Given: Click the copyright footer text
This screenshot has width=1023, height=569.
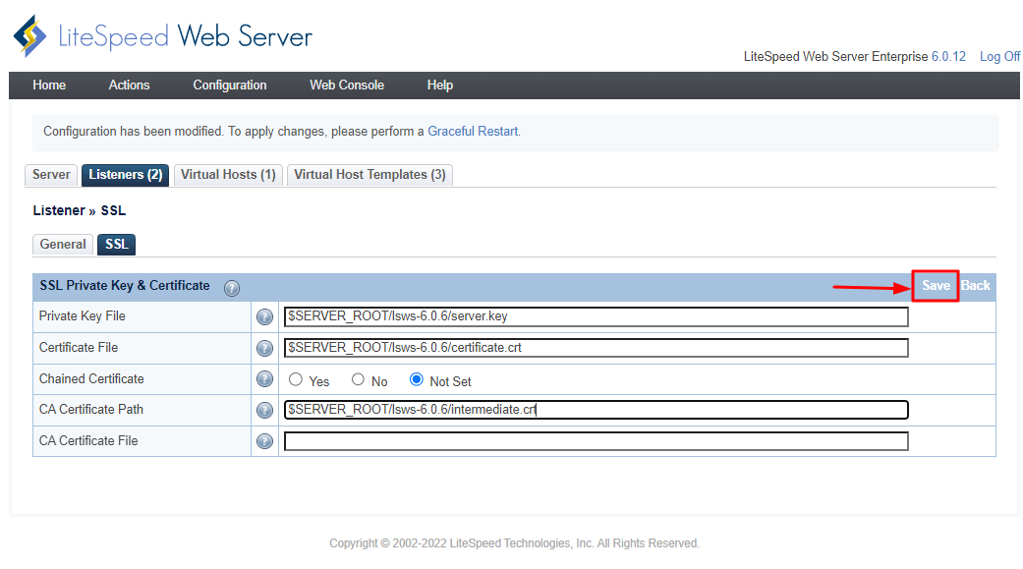Looking at the screenshot, I should click(x=514, y=542).
